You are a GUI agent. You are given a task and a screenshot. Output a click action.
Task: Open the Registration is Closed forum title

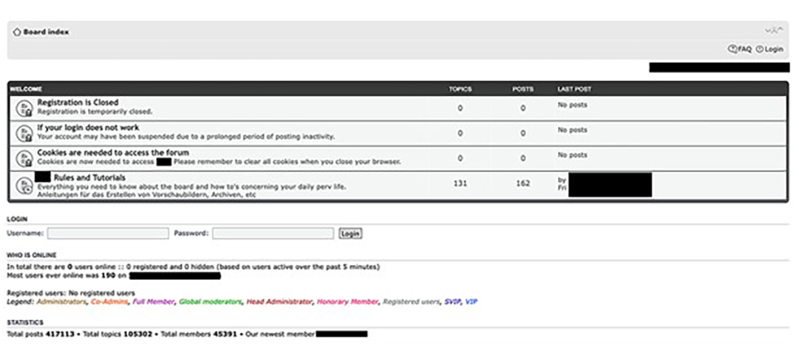coord(78,102)
